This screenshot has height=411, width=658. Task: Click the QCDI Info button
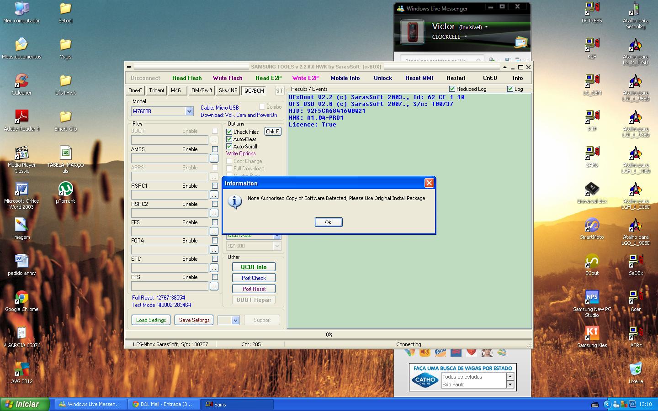[x=254, y=267]
